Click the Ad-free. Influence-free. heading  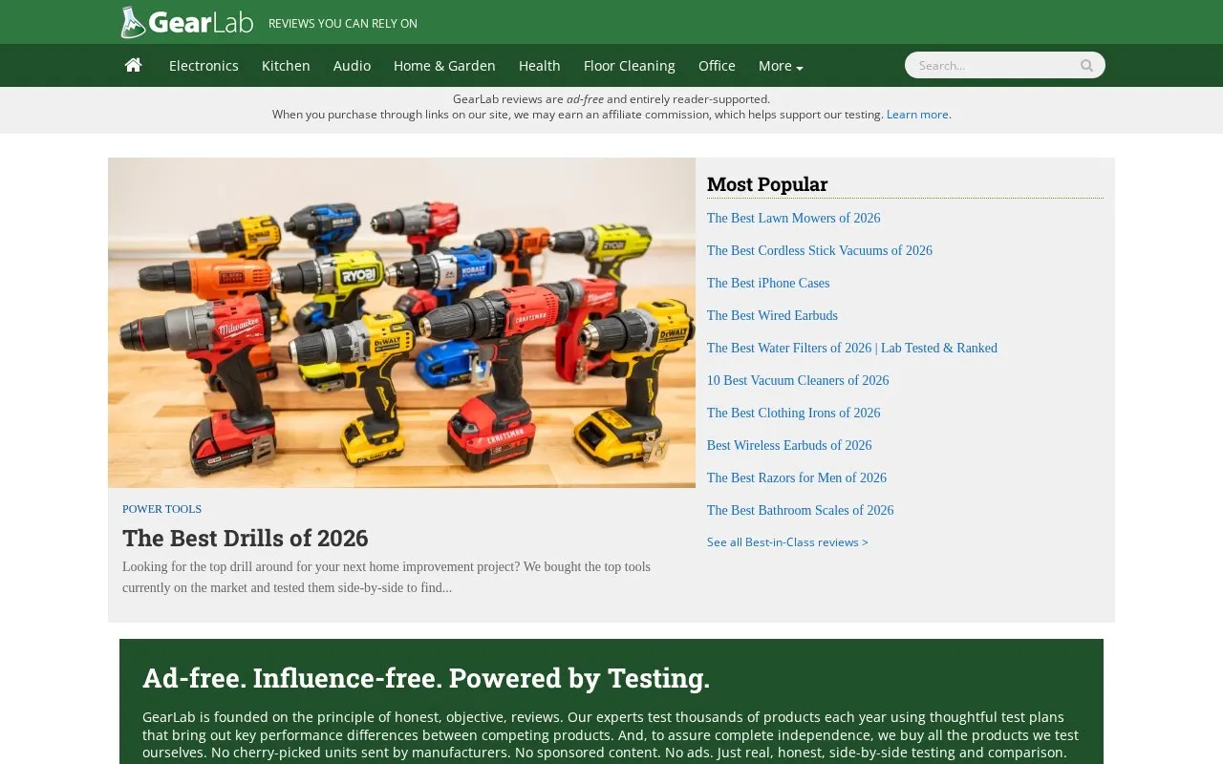click(426, 677)
